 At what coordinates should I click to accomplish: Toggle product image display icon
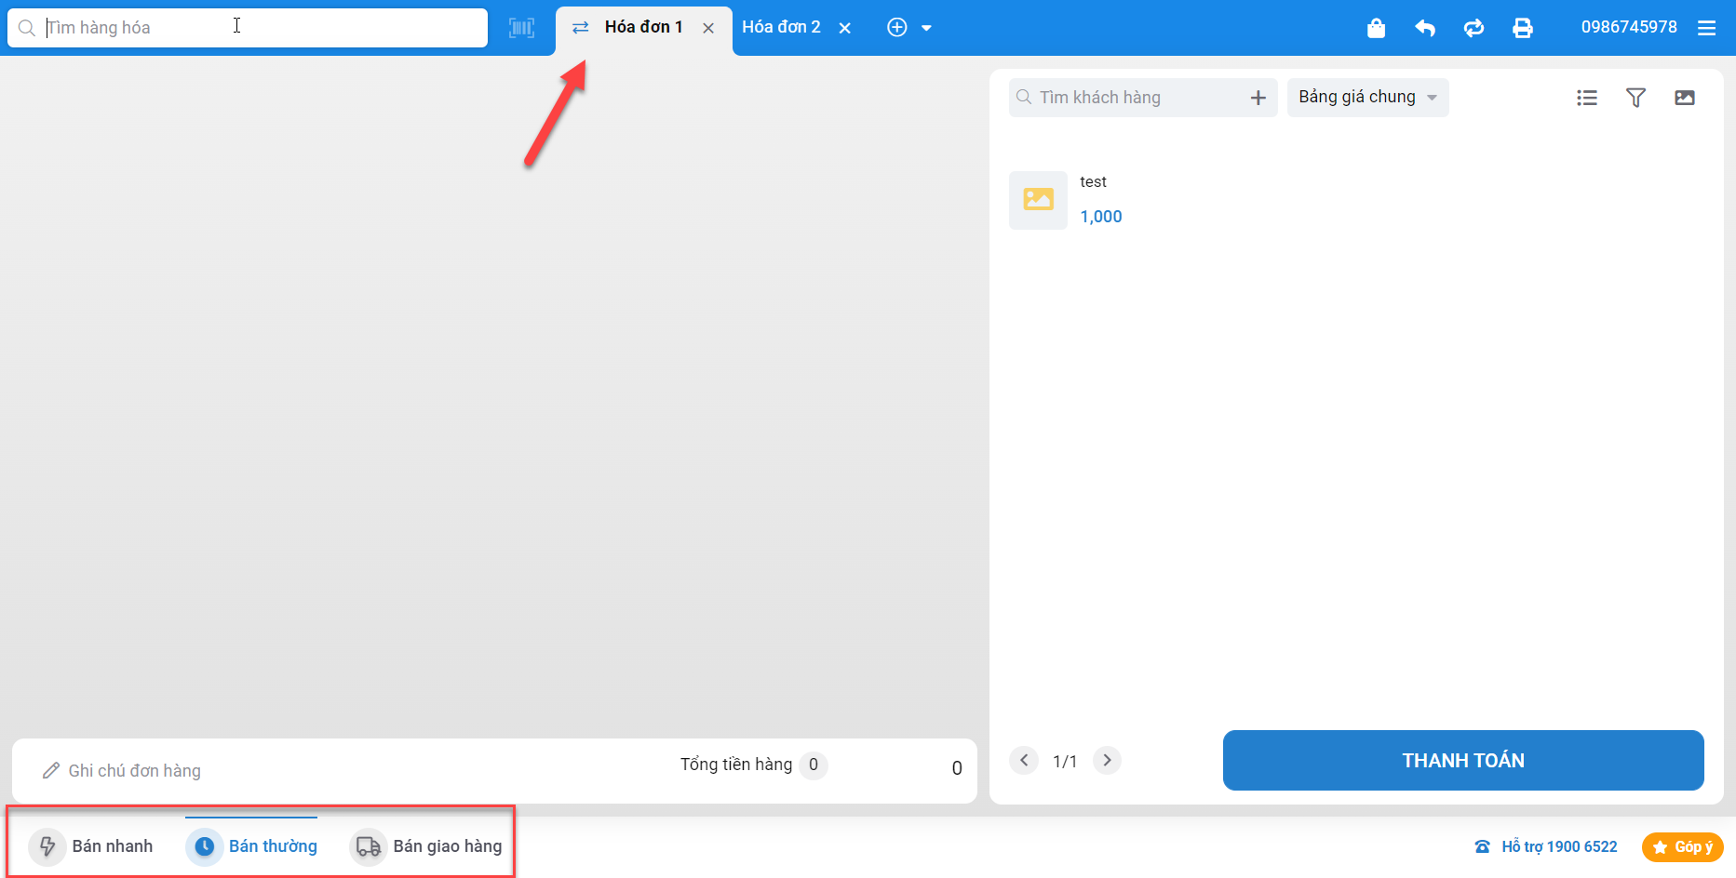click(x=1684, y=98)
